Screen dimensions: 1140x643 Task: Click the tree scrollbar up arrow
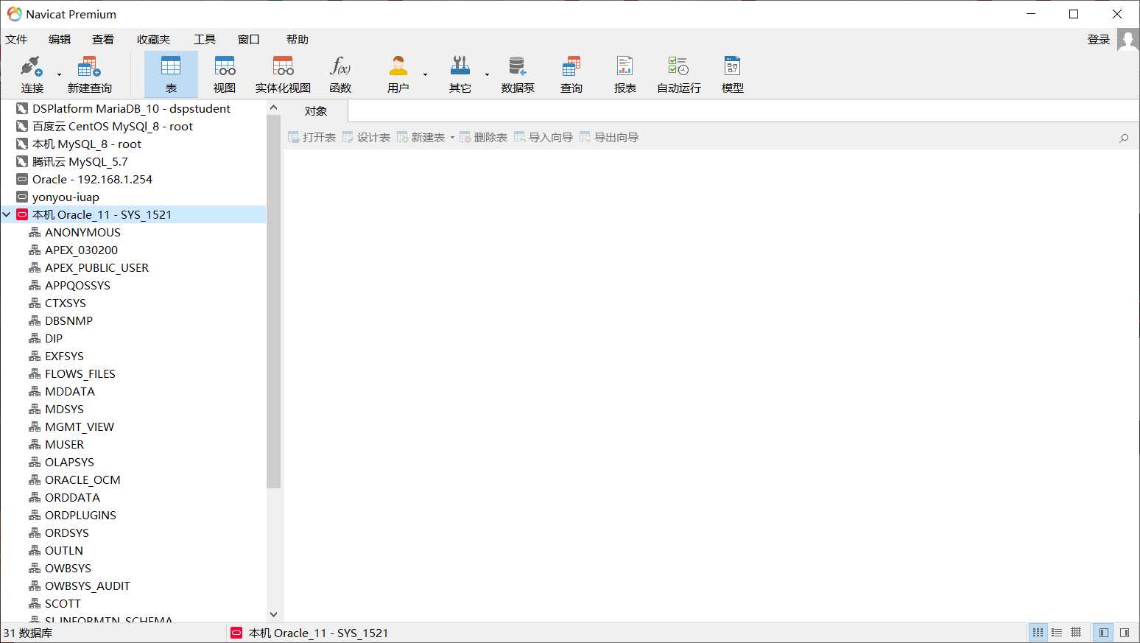[274, 108]
